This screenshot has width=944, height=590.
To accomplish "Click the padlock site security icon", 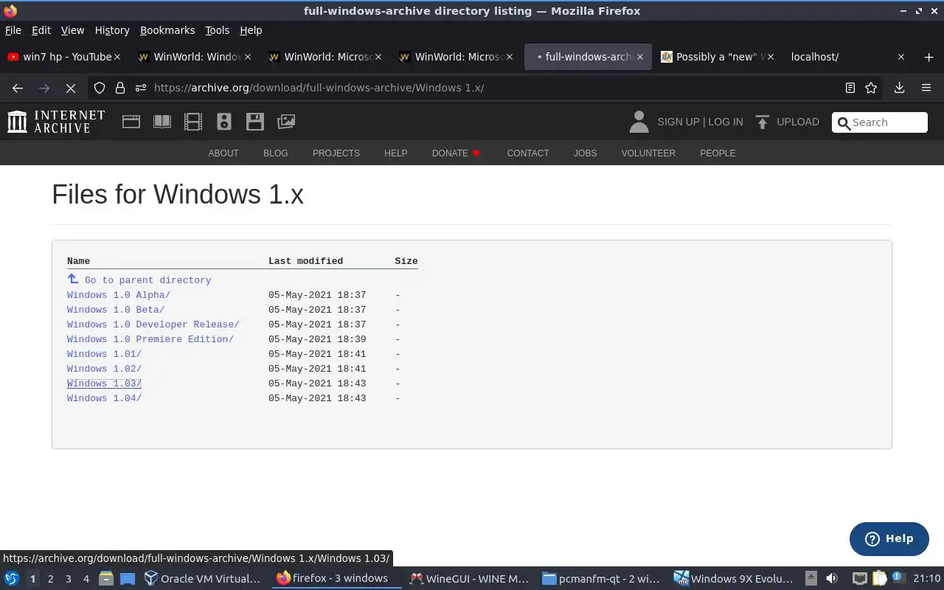I will pos(120,88).
